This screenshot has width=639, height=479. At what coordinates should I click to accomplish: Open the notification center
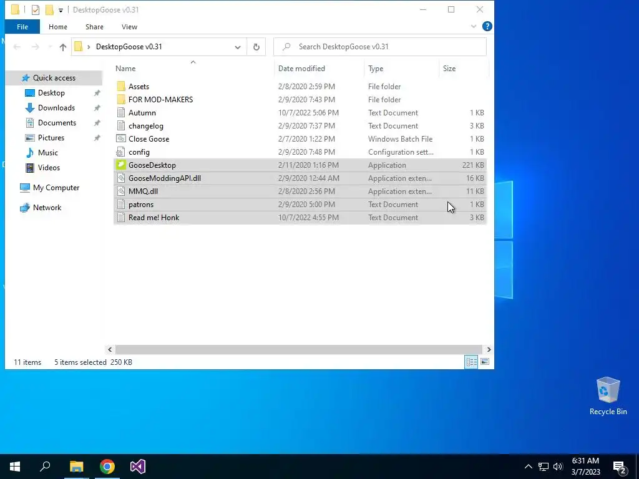(x=619, y=467)
